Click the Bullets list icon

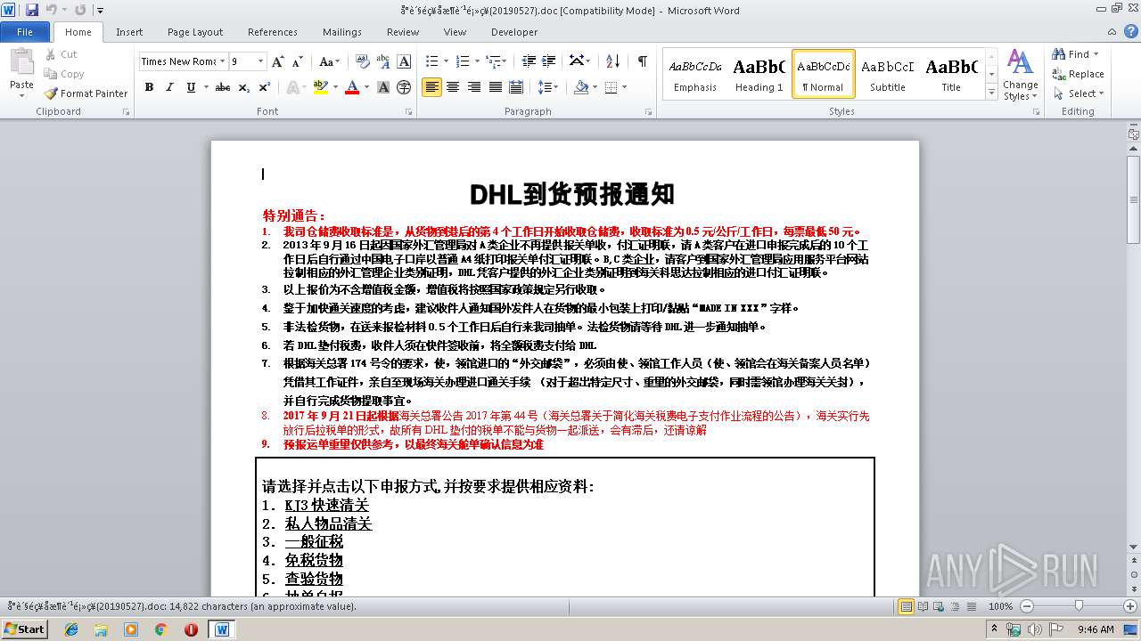coord(431,61)
